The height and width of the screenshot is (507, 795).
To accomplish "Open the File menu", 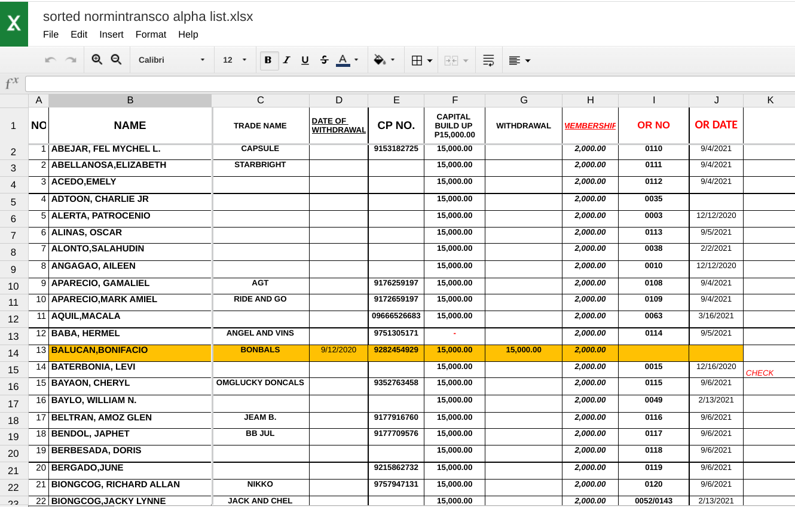I will tap(51, 35).
